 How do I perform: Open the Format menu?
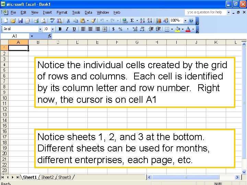pos(62,12)
